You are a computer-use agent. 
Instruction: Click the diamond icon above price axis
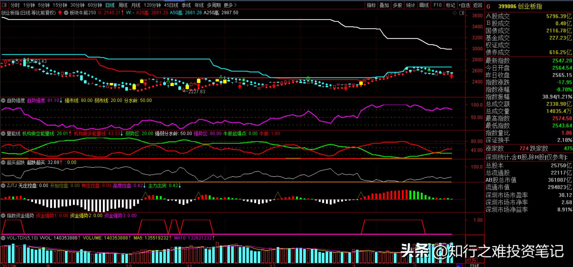point(455,13)
